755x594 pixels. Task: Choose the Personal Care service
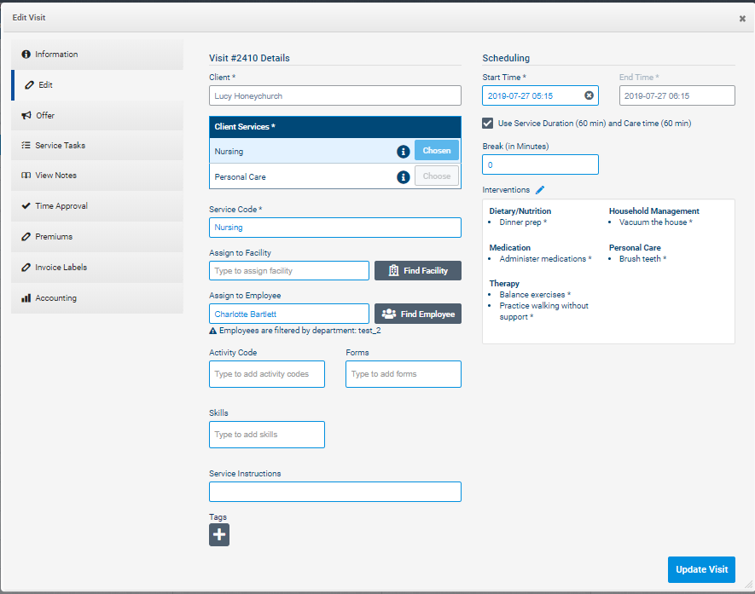coord(436,177)
